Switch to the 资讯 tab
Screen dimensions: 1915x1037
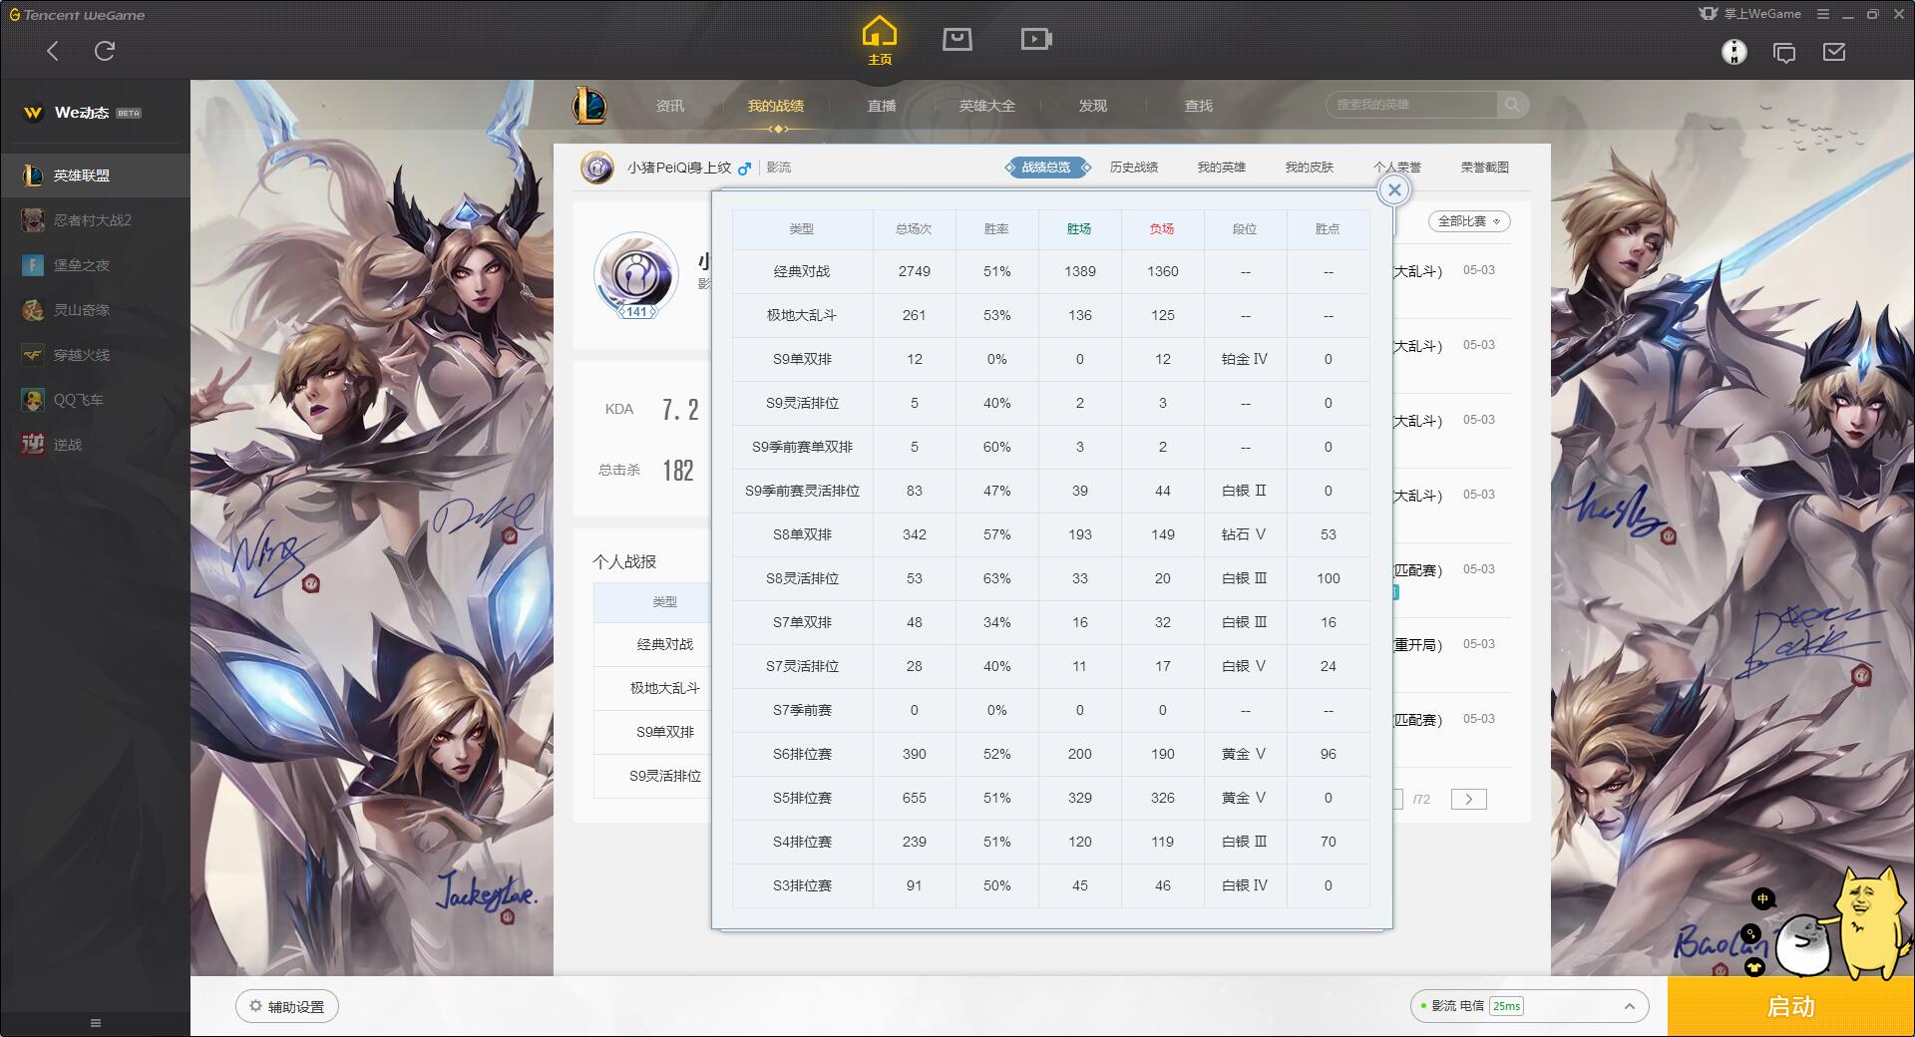click(670, 106)
